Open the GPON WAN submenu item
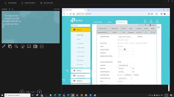The height and width of the screenshot is (97, 174). (x=80, y=35)
